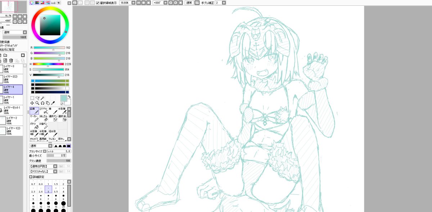
Task: Choose the rectangular selection tool
Action: click(32, 98)
